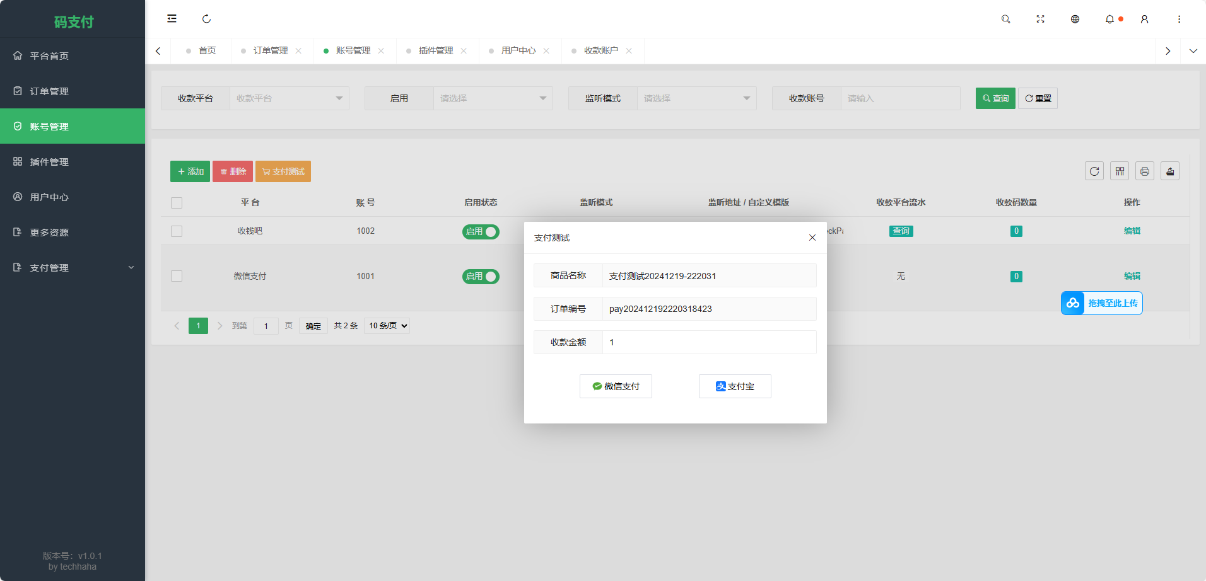The image size is (1206, 581).
Task: Click the 重置 reset button
Action: tap(1038, 98)
